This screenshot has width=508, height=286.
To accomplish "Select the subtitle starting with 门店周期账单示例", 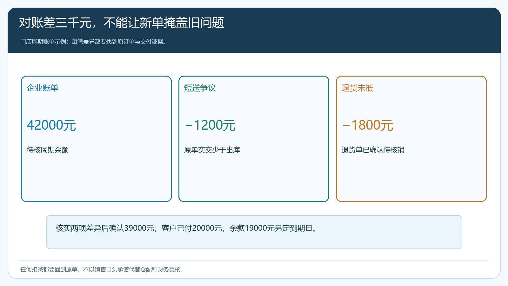I will (94, 42).
